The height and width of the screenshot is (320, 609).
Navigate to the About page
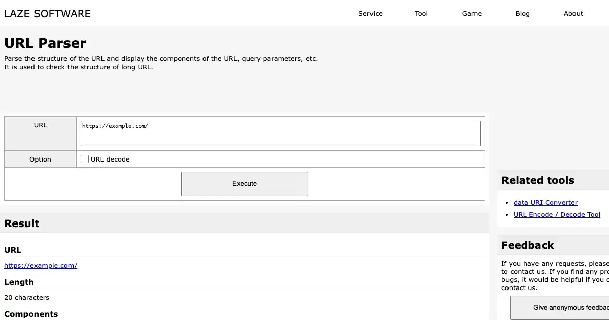pyautogui.click(x=573, y=14)
